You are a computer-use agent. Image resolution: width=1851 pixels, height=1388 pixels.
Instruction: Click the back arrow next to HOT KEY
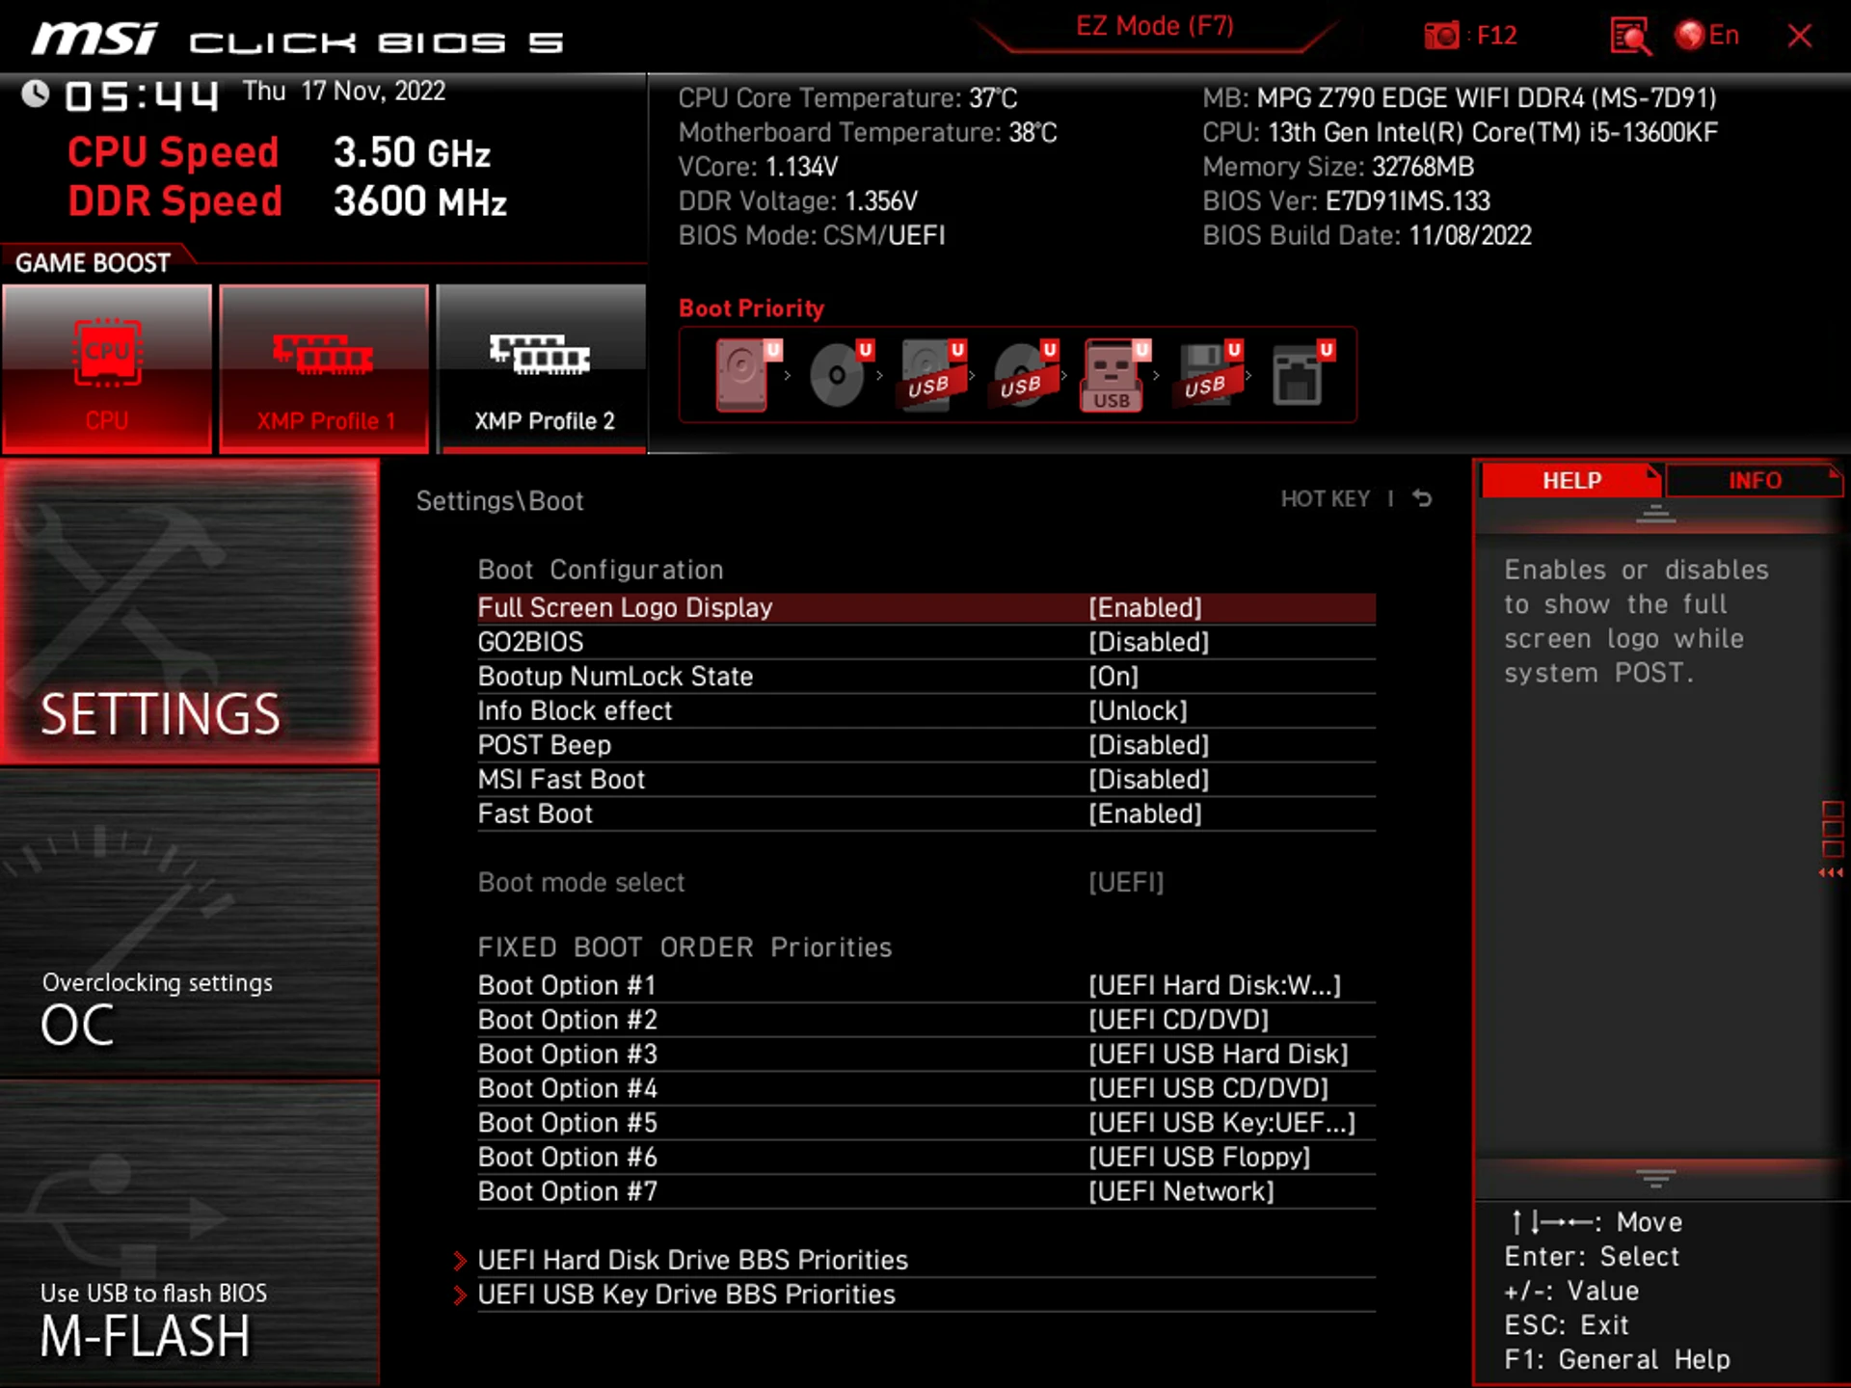point(1422,498)
